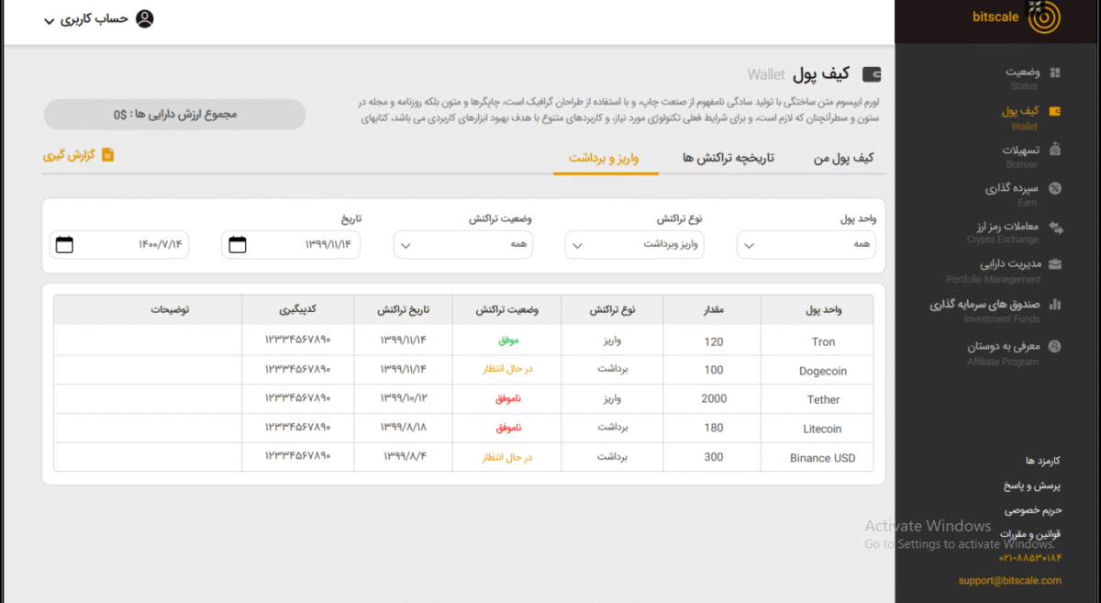Open the Crypto Exchange arrows icon
The image size is (1101, 603).
point(1055,227)
